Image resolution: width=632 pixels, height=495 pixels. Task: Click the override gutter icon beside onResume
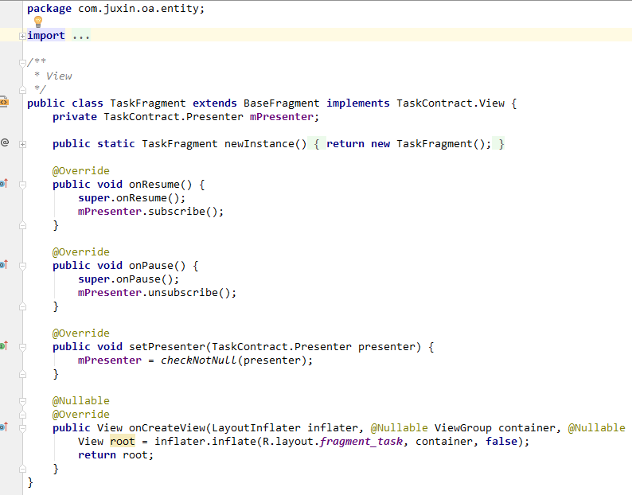(4, 184)
